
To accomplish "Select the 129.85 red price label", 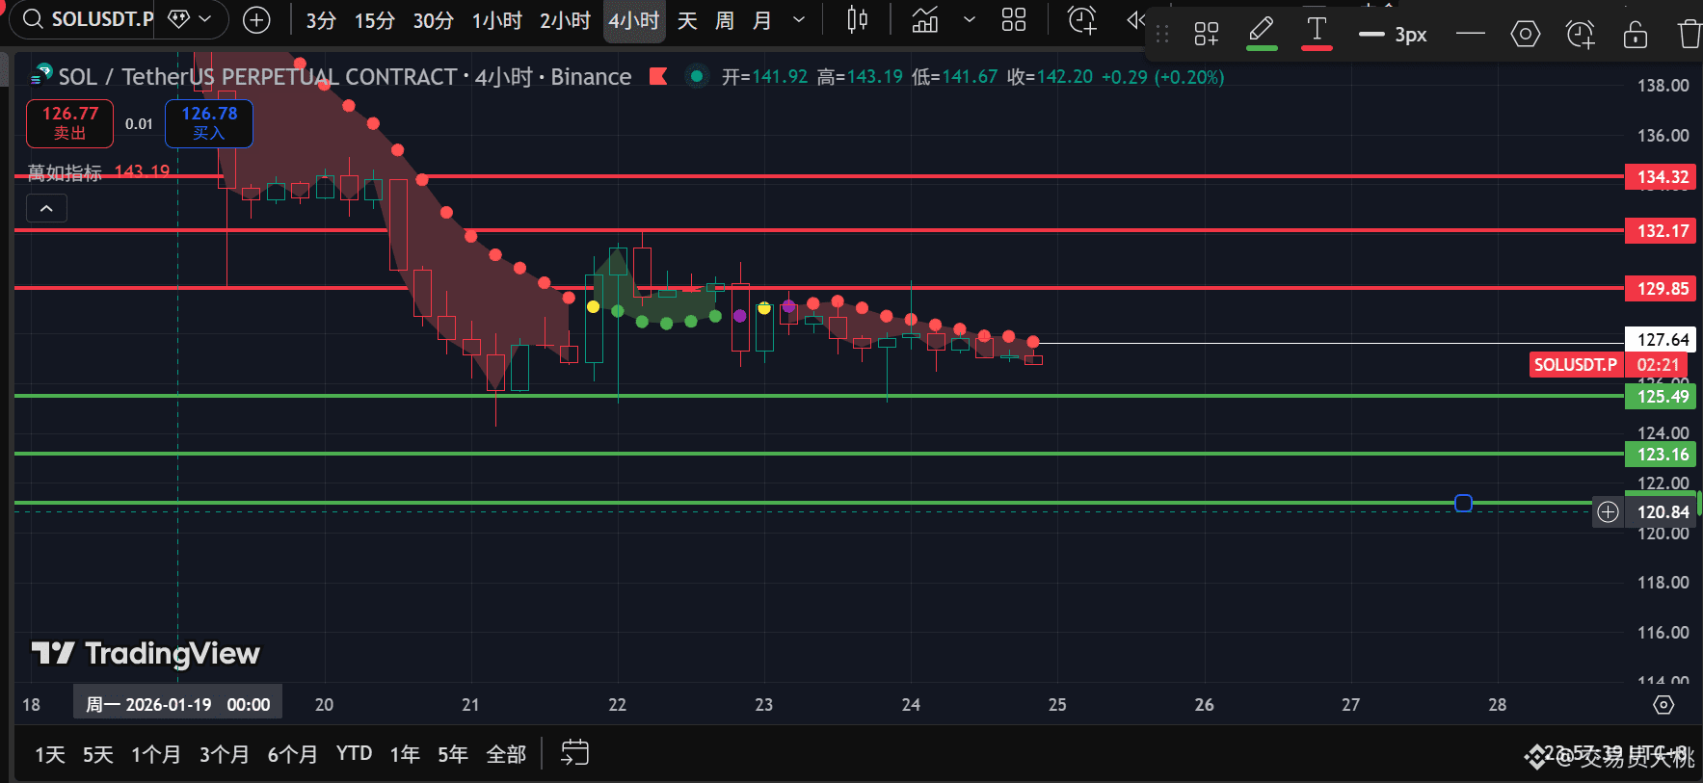I will [1661, 289].
